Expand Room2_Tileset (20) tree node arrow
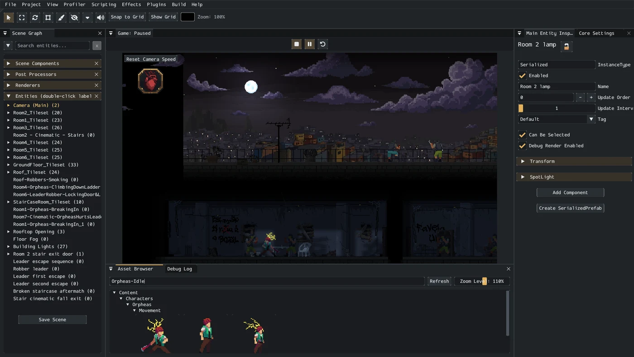 pyautogui.click(x=8, y=113)
